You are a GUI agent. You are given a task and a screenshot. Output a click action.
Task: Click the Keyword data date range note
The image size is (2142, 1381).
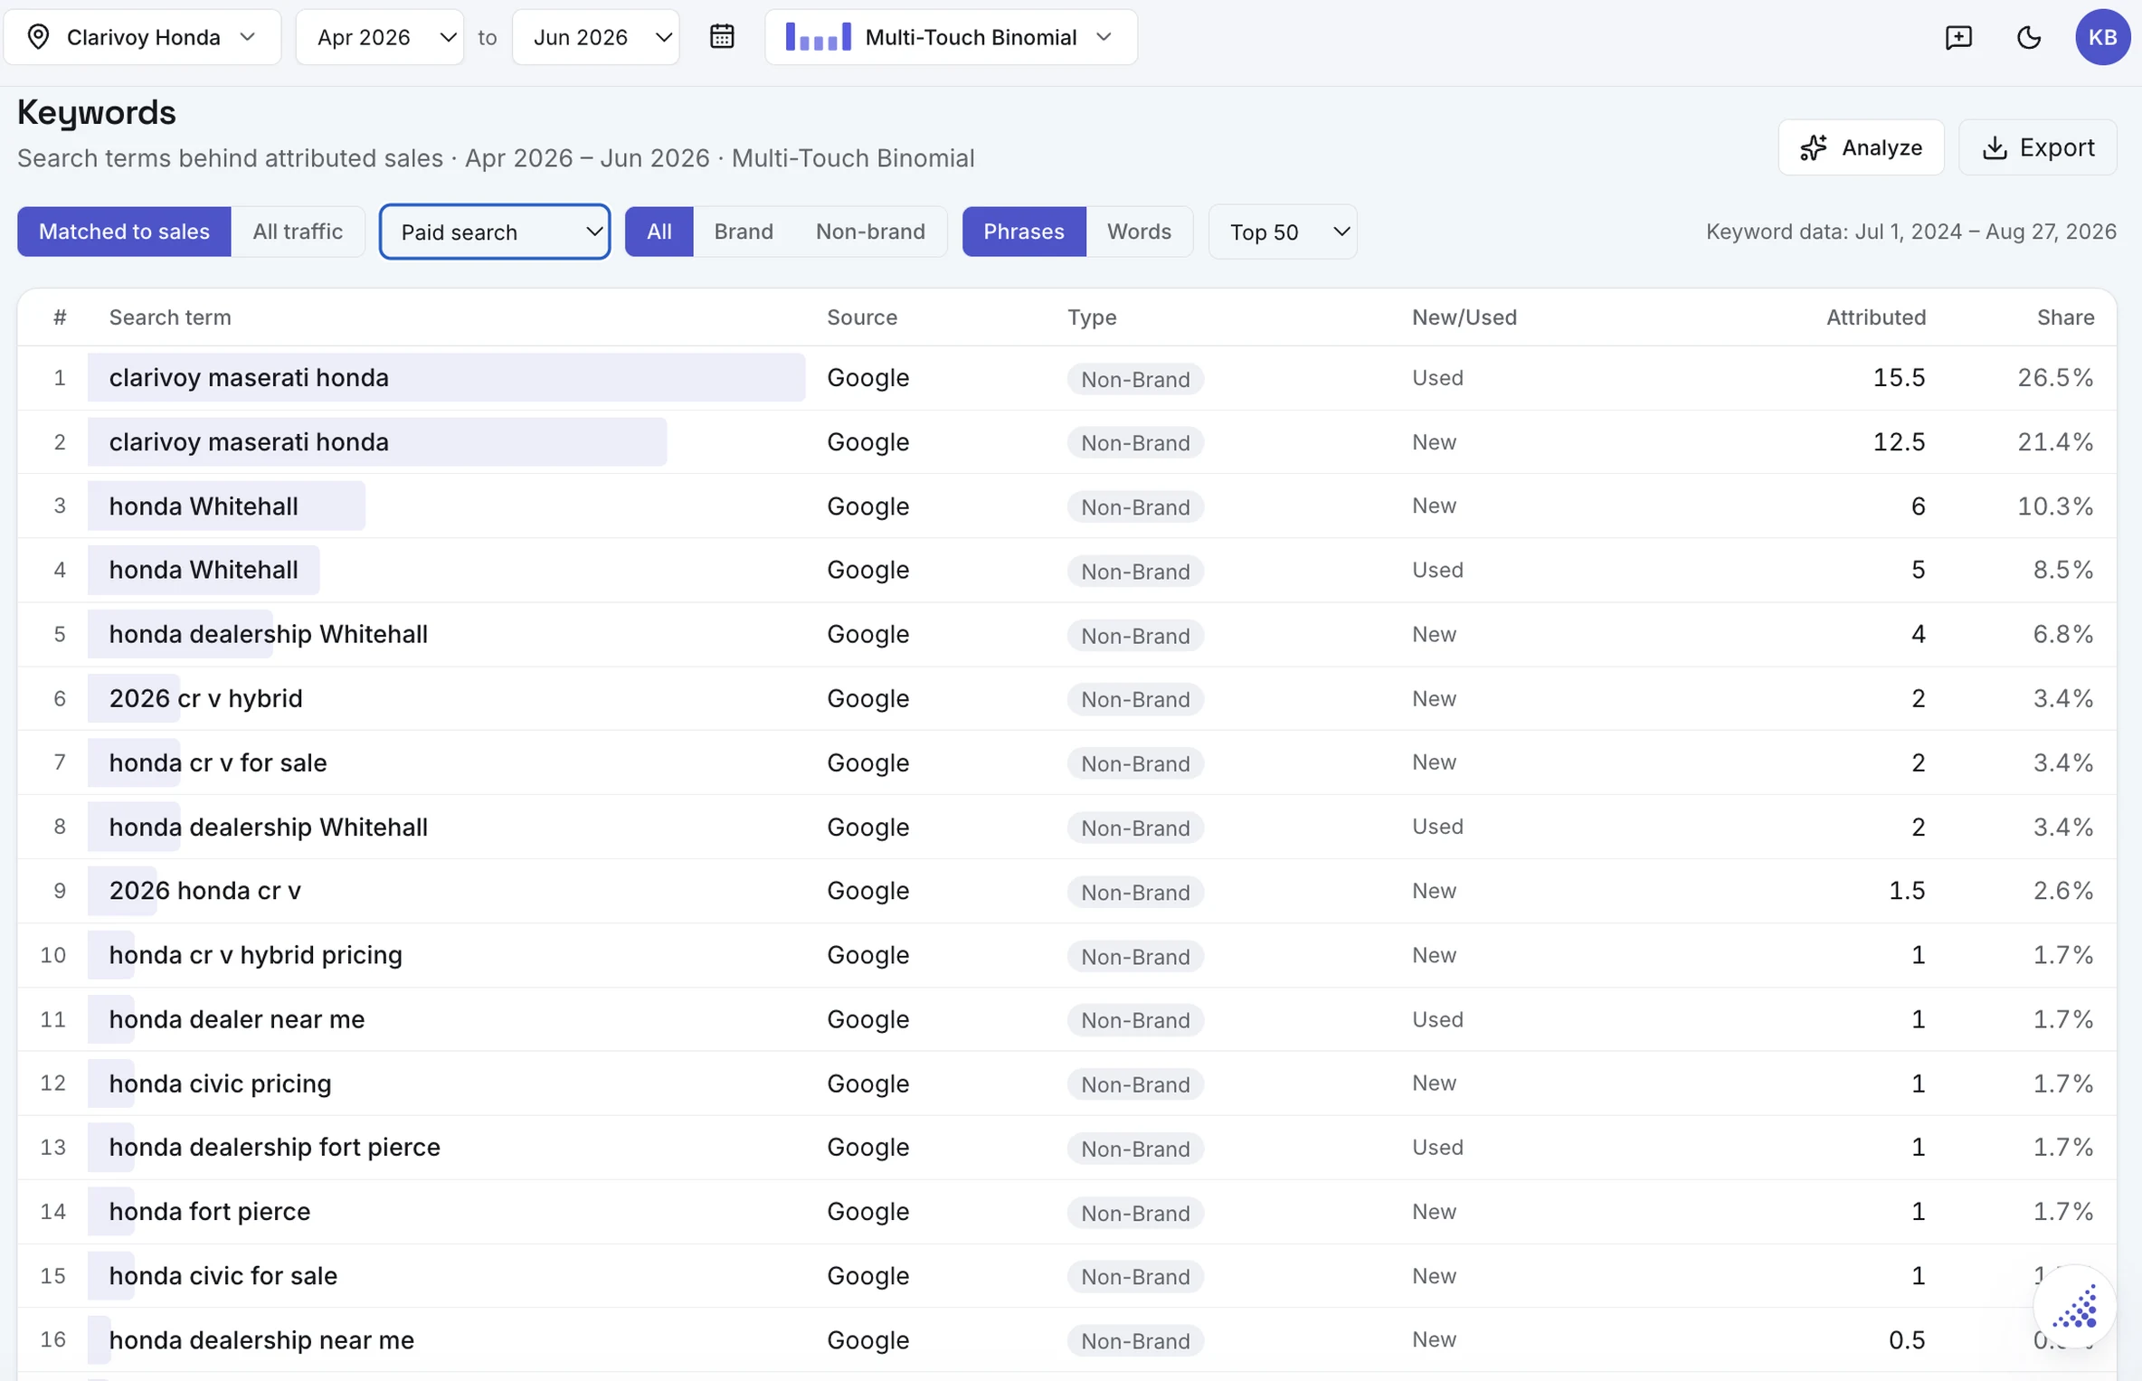tap(1910, 232)
